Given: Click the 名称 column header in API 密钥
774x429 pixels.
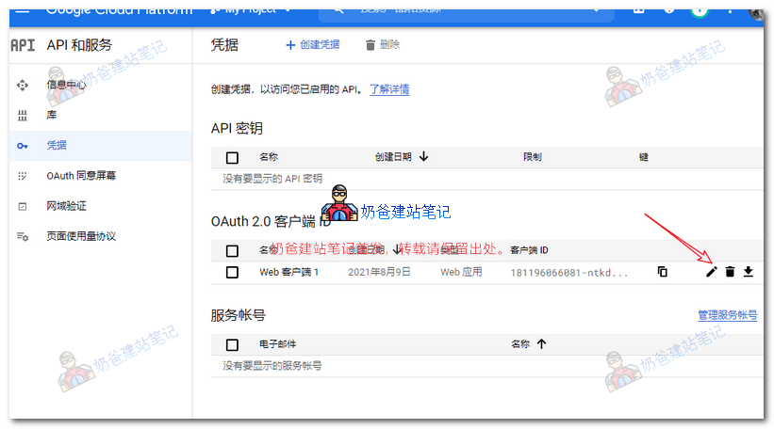Looking at the screenshot, I should [x=269, y=156].
